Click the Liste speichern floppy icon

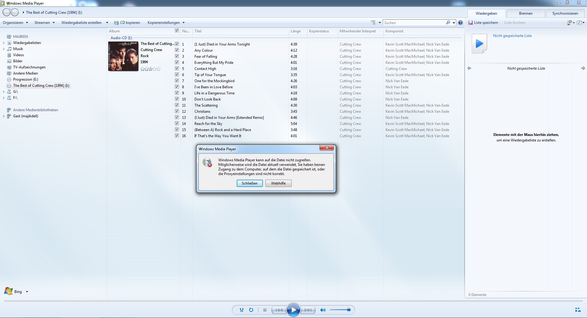(471, 23)
